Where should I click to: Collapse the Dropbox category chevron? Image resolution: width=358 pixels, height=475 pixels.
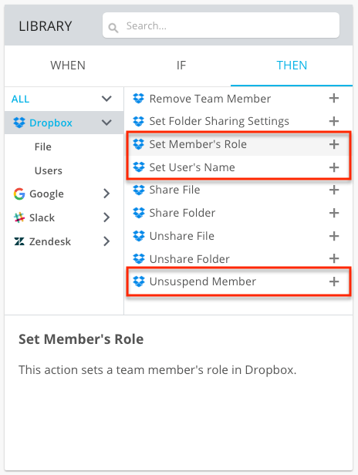pyautogui.click(x=106, y=123)
